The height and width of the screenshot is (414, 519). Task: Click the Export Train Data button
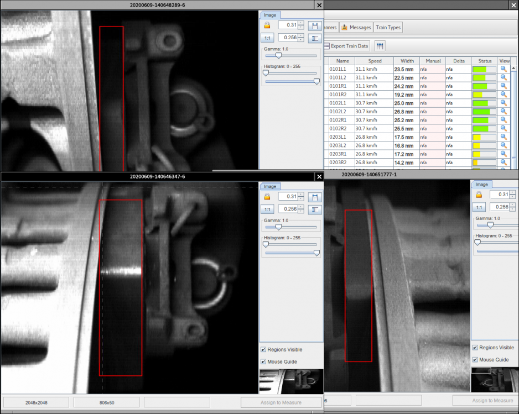coord(346,46)
